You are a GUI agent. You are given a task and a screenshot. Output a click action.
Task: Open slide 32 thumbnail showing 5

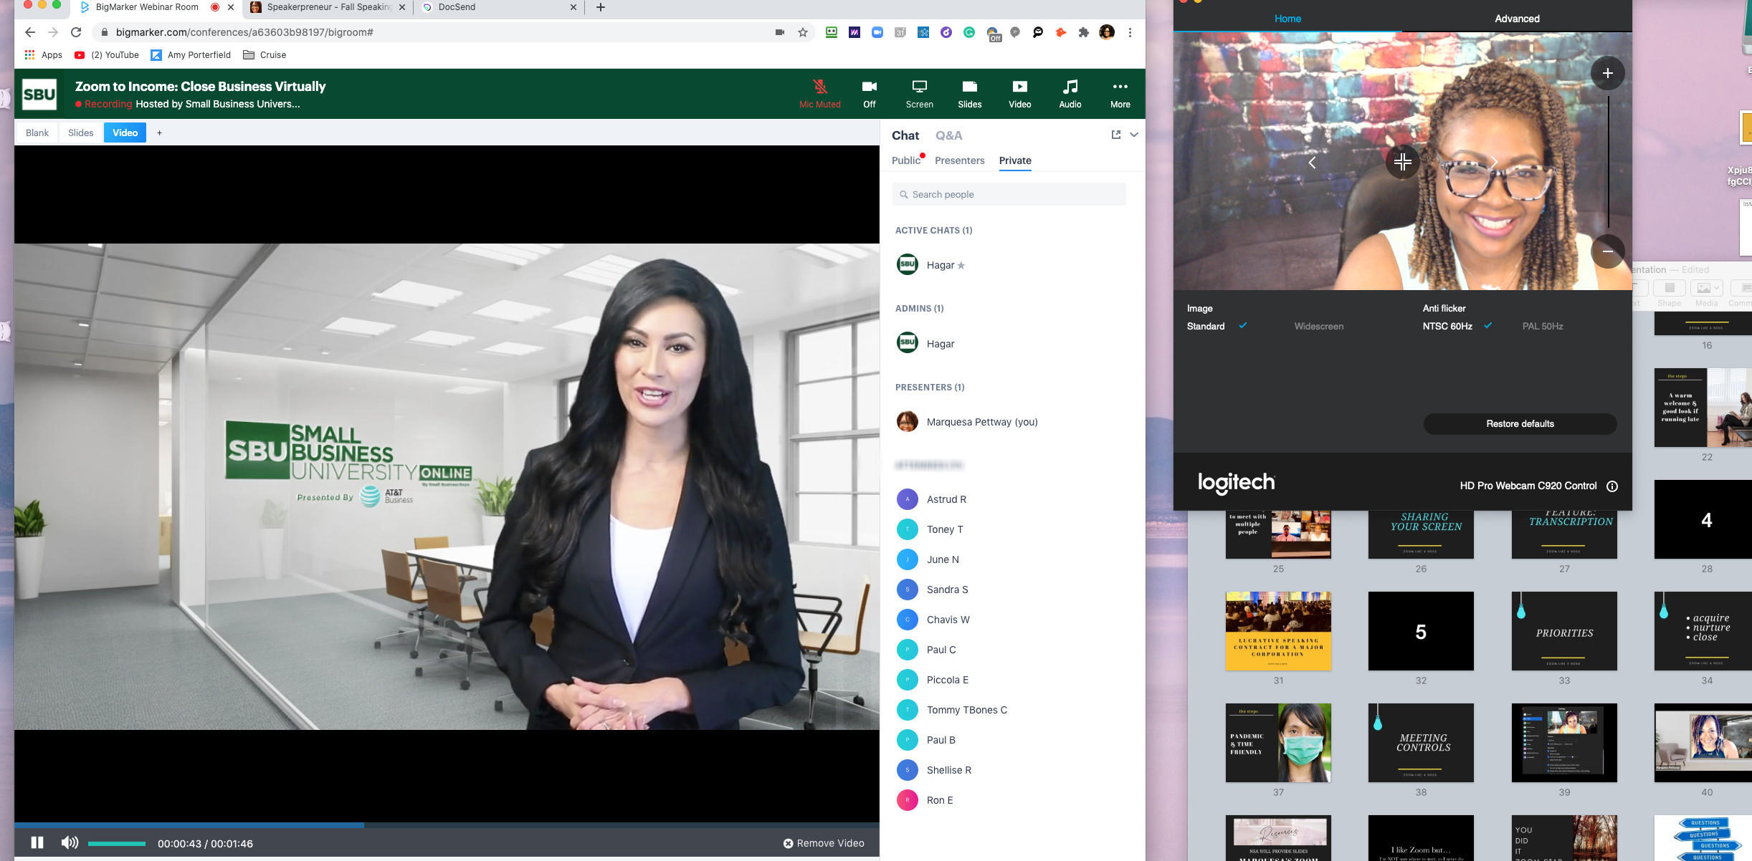pyautogui.click(x=1421, y=631)
